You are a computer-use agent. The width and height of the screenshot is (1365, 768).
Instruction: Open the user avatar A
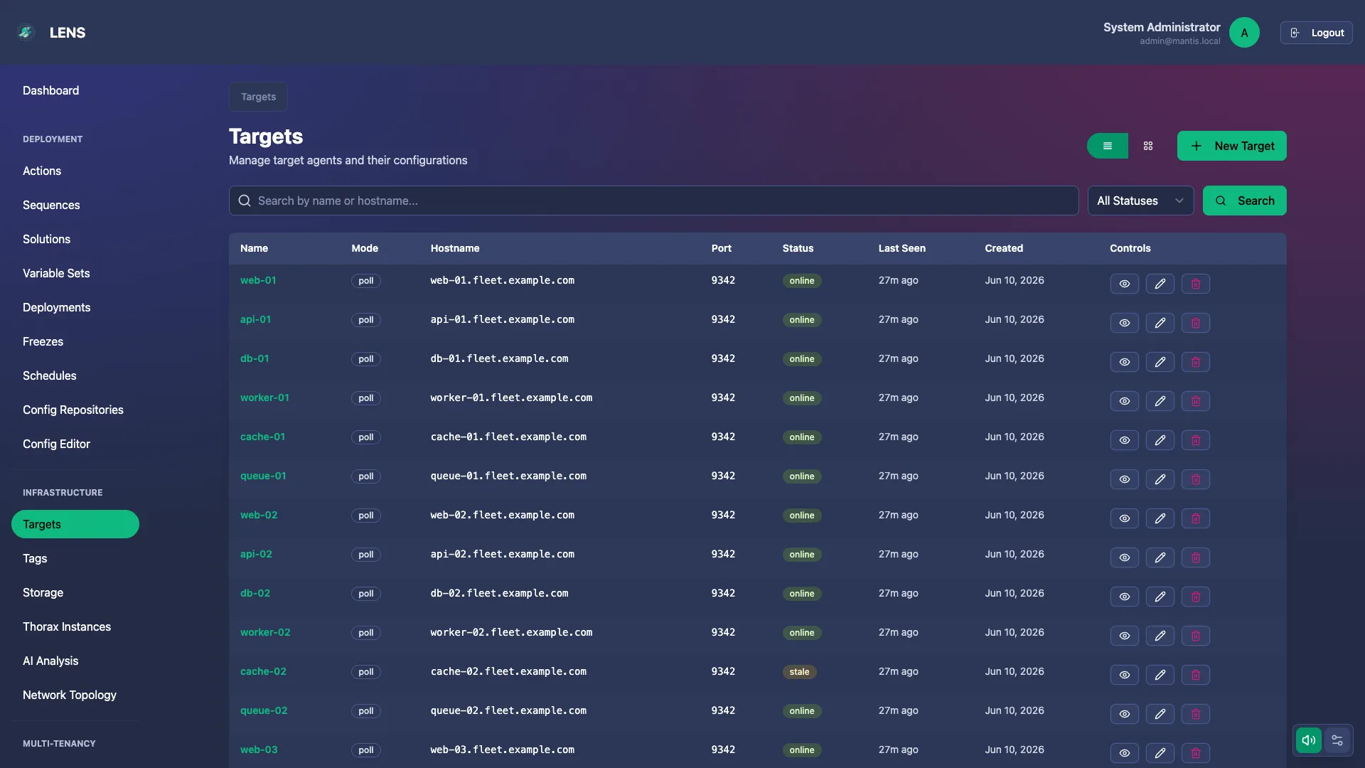1244,33
